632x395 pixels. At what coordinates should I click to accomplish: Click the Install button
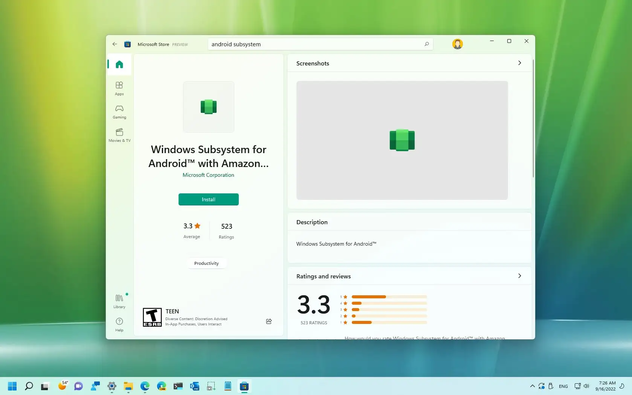[209, 199]
